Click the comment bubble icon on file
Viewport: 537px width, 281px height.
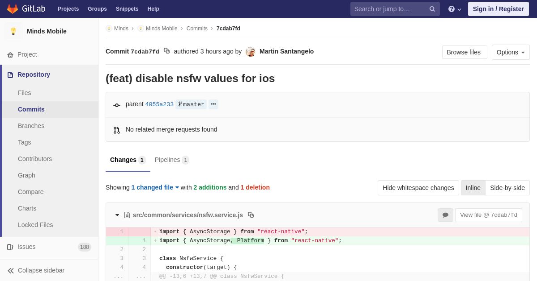tap(445, 215)
